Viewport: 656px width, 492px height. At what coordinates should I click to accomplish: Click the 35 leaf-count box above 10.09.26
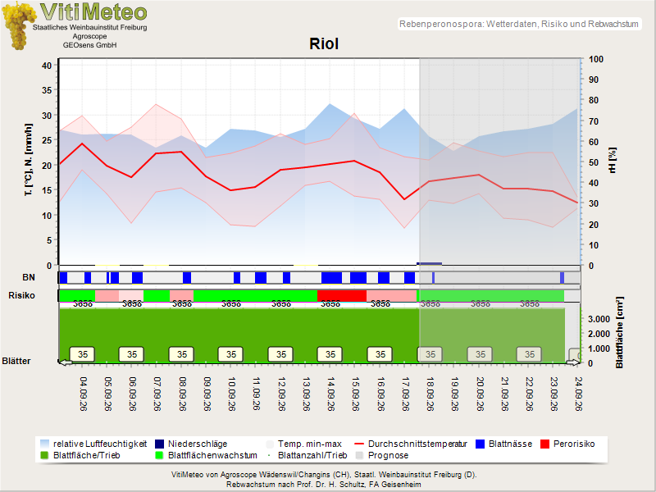(x=231, y=354)
